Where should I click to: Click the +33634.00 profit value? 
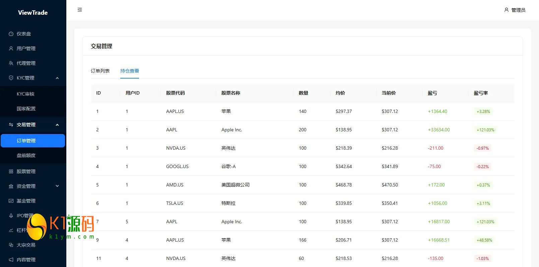[x=439, y=130]
